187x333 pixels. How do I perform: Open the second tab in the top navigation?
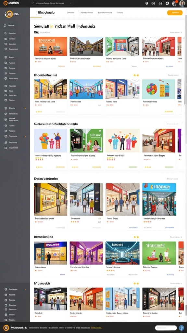pyautogui.click(x=70, y=13)
